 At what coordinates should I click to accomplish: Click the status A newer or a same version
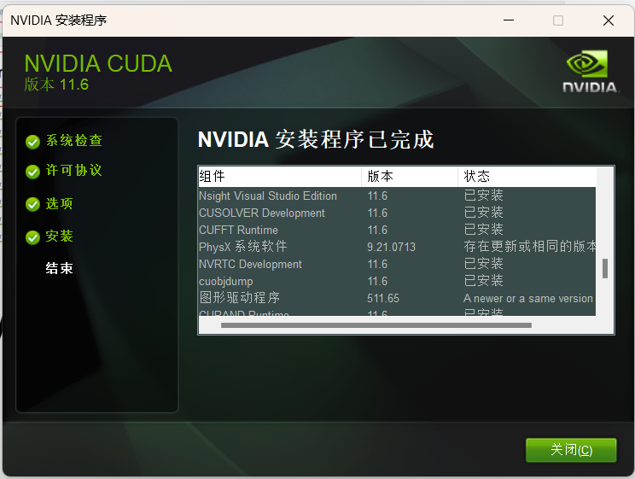click(x=528, y=299)
